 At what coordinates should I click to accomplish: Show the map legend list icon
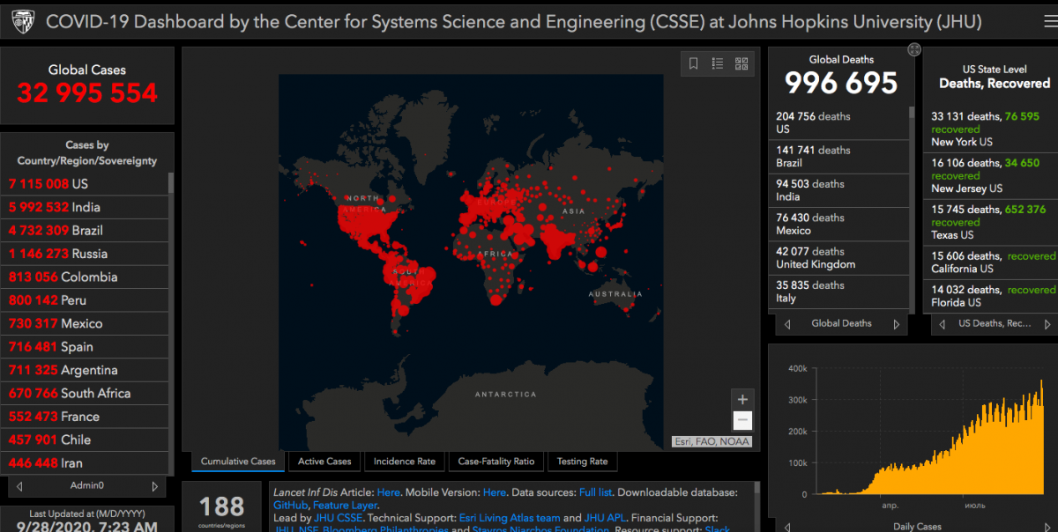(718, 63)
